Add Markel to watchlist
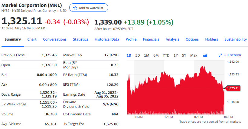 pyautogui.click(x=89, y=8)
